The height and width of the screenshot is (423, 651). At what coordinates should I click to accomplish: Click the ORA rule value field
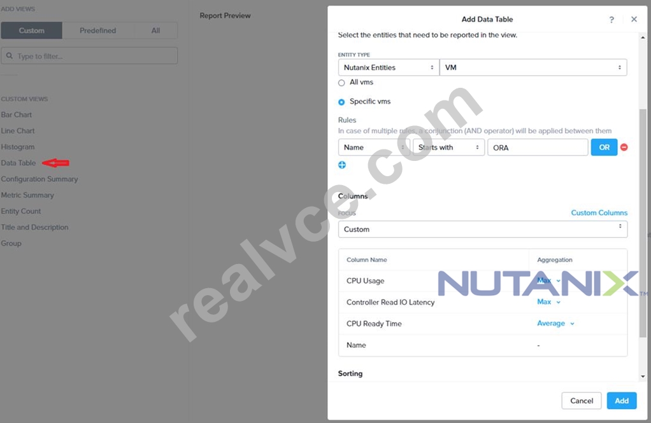point(538,147)
